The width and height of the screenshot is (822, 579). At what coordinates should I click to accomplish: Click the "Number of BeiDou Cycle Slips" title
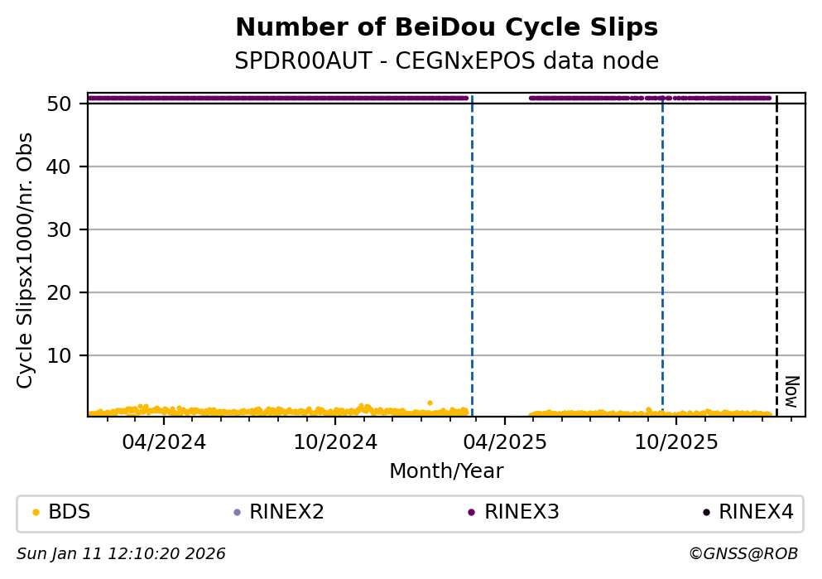[446, 28]
